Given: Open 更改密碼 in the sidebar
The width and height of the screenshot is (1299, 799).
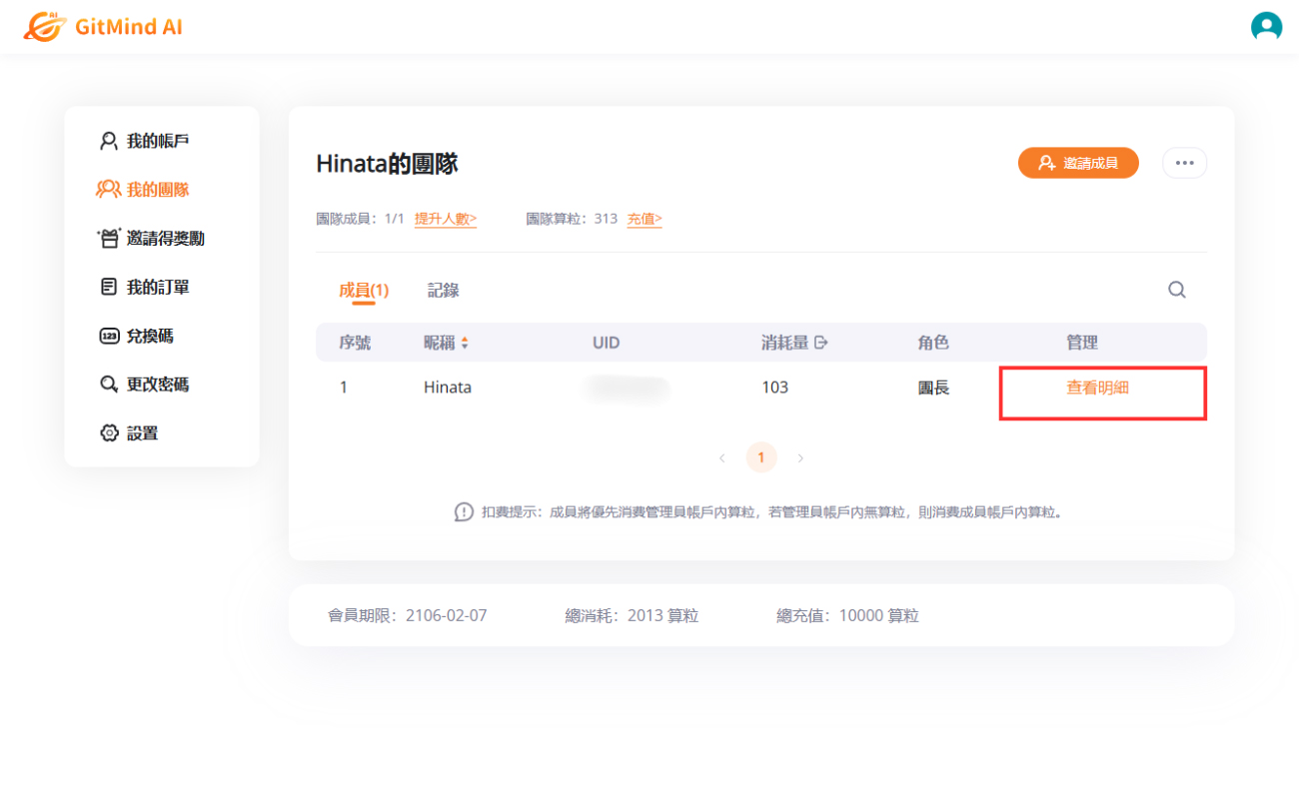Looking at the screenshot, I should pos(145,385).
